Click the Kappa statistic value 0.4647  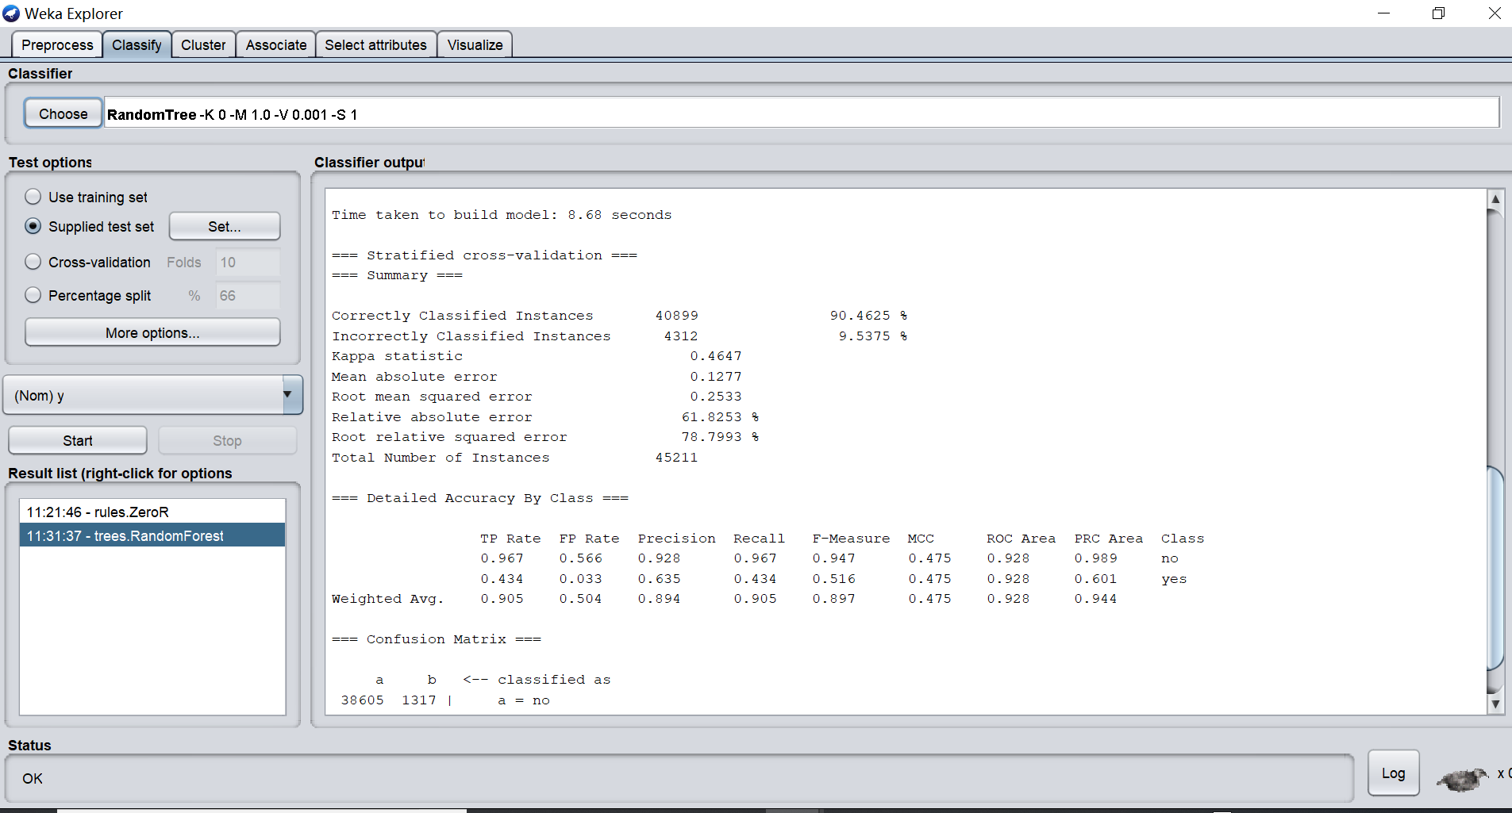[716, 356]
